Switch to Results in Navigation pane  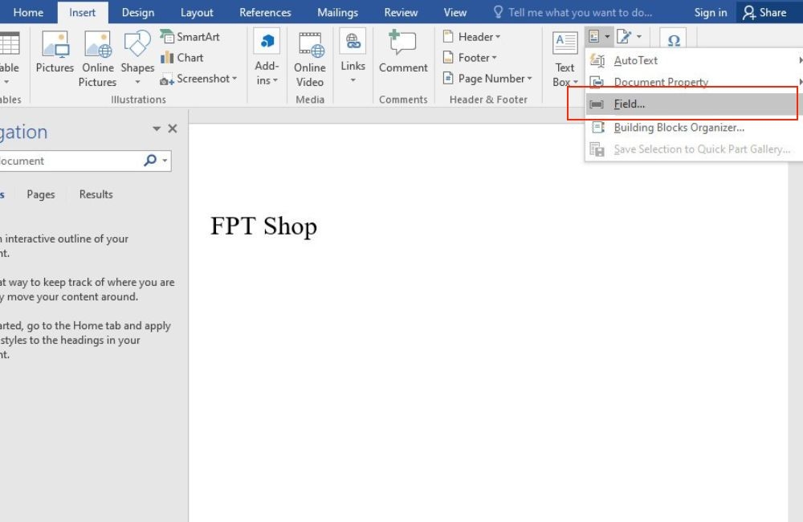coord(96,194)
